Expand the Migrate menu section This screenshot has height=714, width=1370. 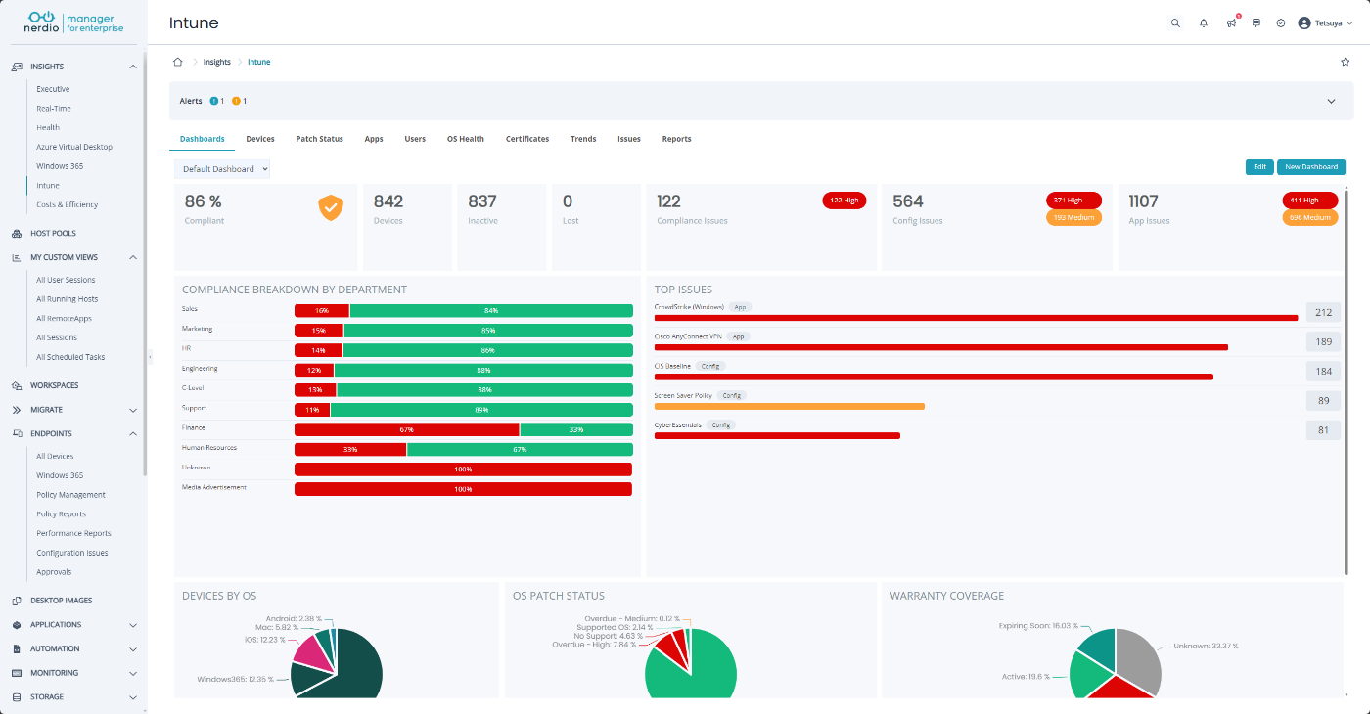[133, 410]
